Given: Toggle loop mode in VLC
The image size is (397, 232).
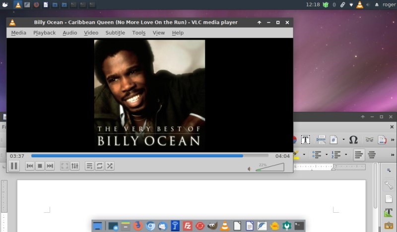Looking at the screenshot, I should tap(99, 166).
